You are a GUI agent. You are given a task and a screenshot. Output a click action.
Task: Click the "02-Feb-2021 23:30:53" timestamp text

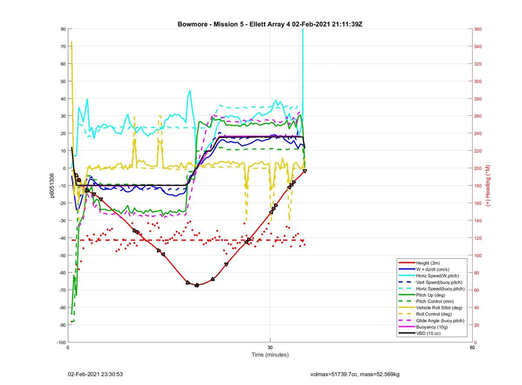tap(95, 374)
